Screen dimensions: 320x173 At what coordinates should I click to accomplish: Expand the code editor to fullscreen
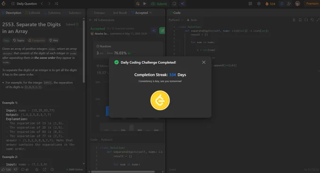(318, 20)
